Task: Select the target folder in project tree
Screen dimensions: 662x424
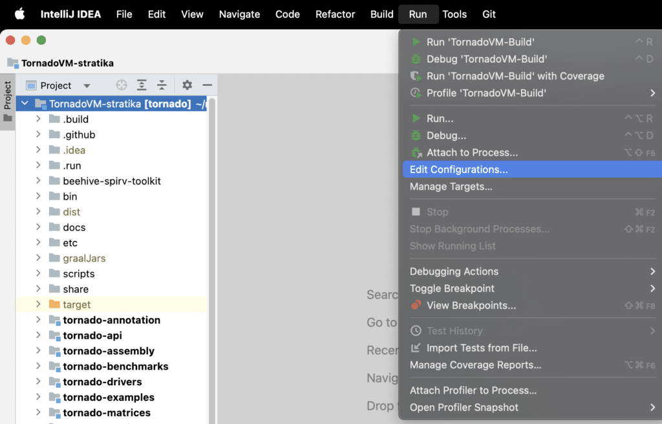Action: point(76,304)
